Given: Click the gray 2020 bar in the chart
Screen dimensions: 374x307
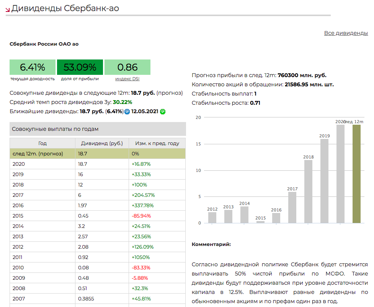Looking at the screenshot, I should pyautogui.click(x=340, y=174).
